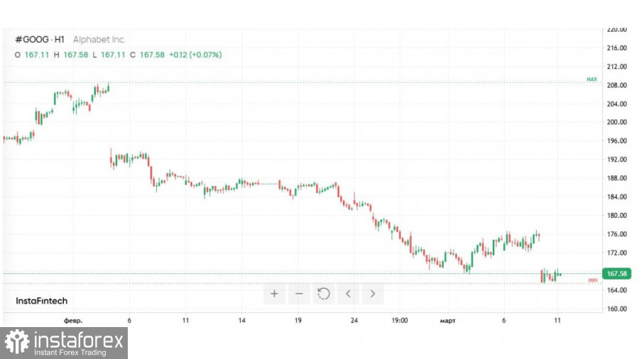This screenshot has width=639, height=359.
Task: Open the instaforex logo in the corner
Action: [x=64, y=343]
